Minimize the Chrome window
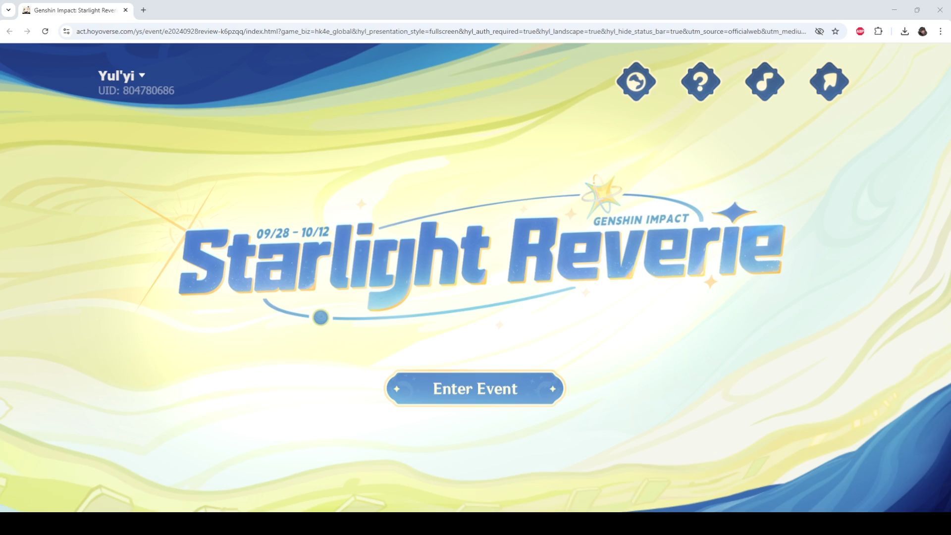The width and height of the screenshot is (951, 535). coord(894,10)
